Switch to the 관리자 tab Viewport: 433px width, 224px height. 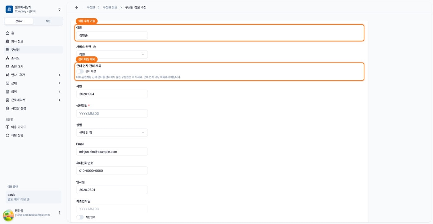tap(19, 21)
